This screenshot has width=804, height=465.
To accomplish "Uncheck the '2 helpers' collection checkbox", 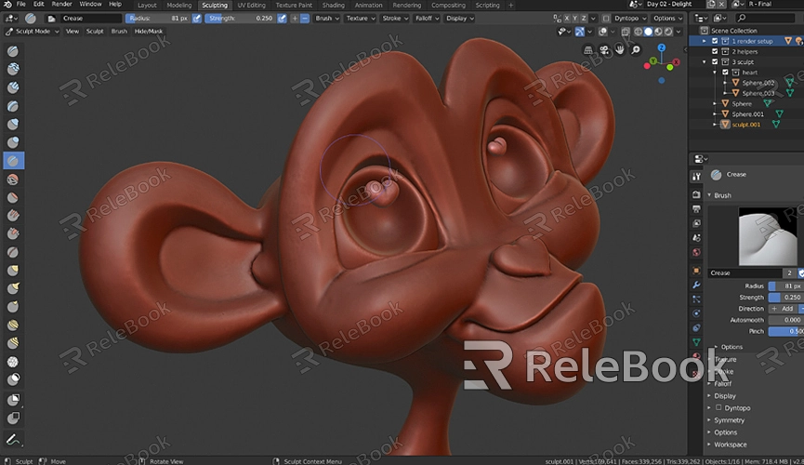I will pos(715,51).
